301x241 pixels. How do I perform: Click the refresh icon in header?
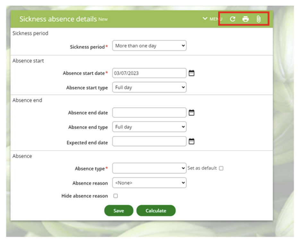pyautogui.click(x=233, y=19)
